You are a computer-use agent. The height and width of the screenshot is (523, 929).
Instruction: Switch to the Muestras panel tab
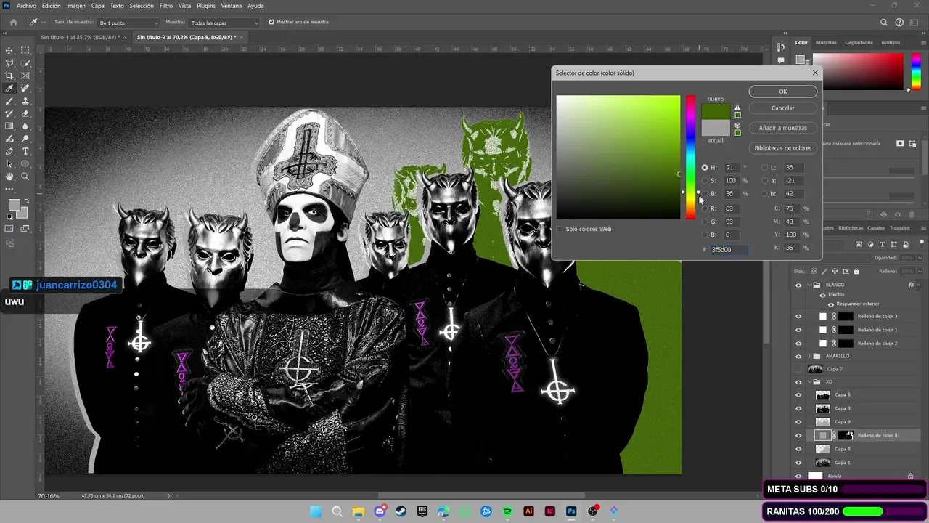tap(826, 42)
